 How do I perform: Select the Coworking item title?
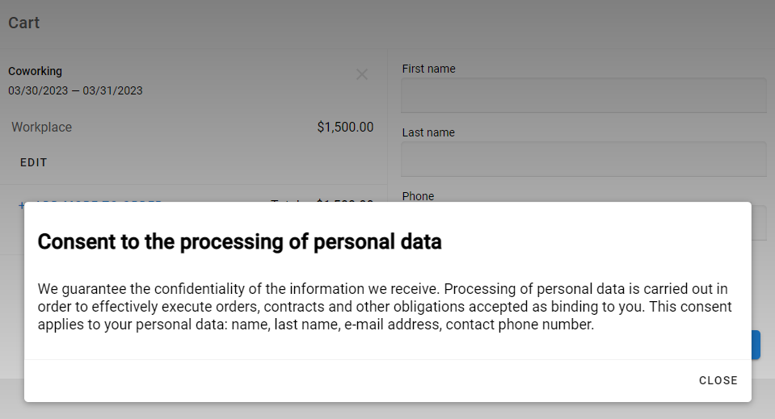point(35,71)
